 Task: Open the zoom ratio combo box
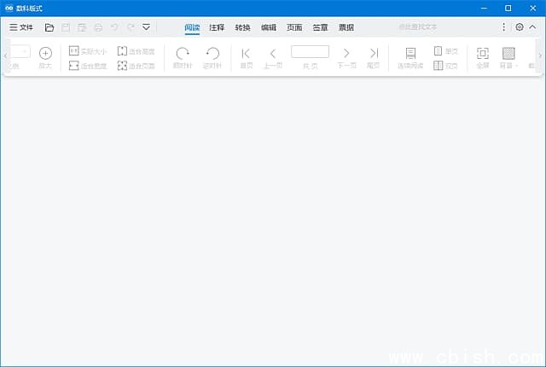(x=20, y=51)
